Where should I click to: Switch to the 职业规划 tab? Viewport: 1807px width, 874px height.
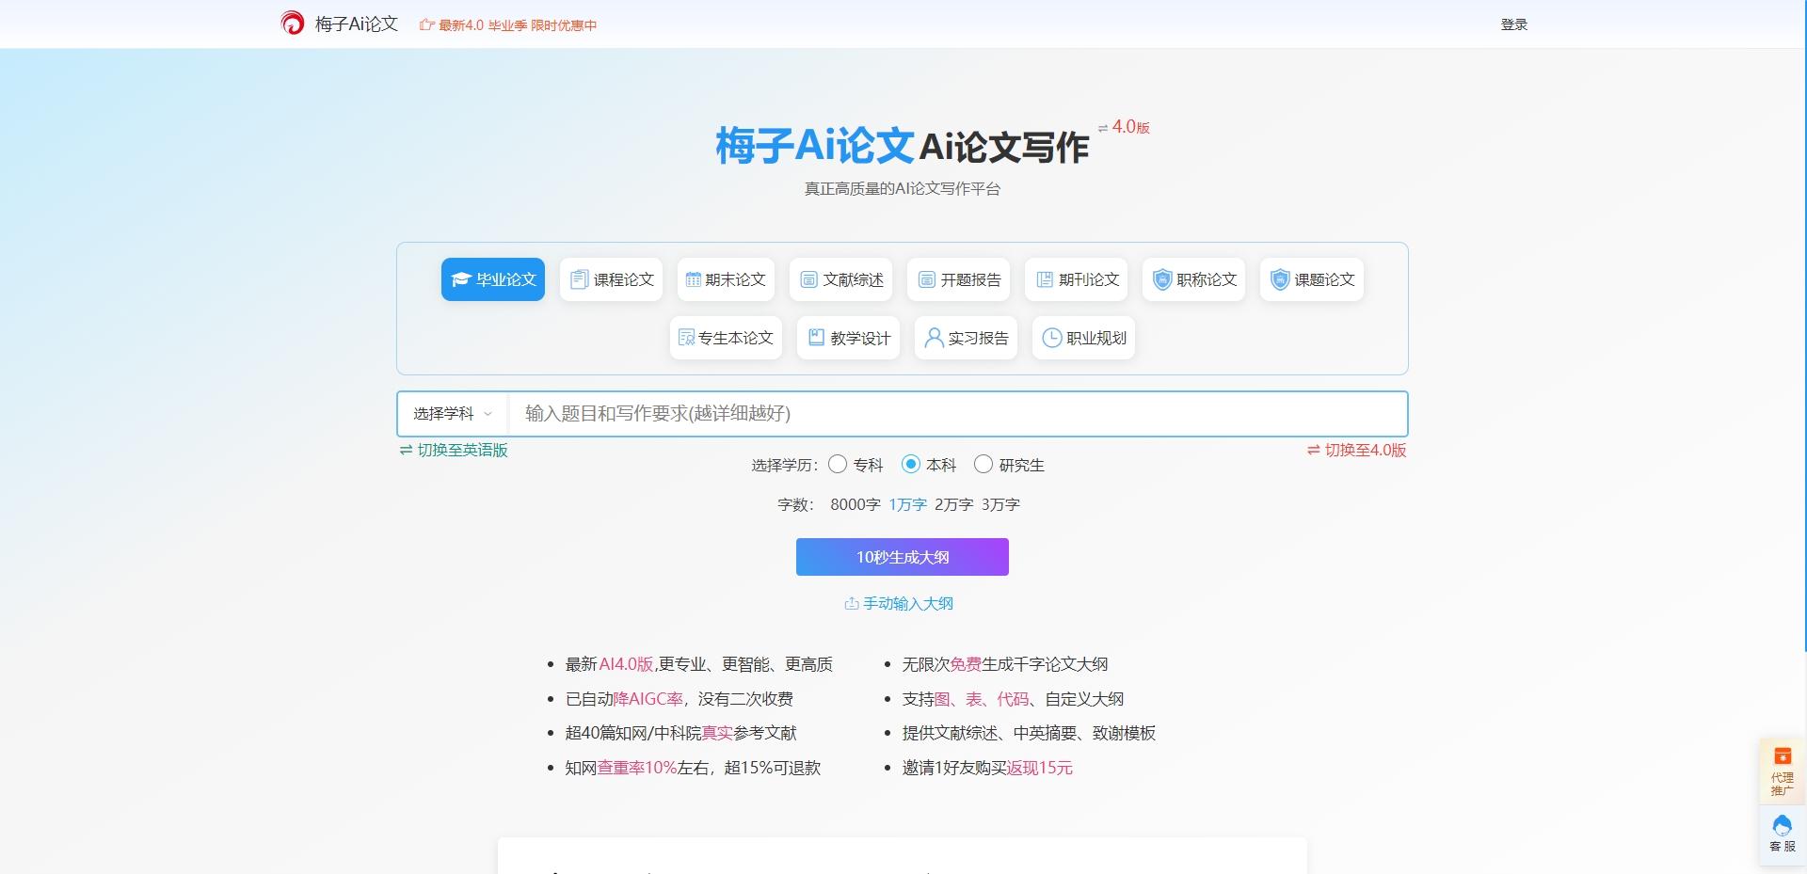(1083, 338)
